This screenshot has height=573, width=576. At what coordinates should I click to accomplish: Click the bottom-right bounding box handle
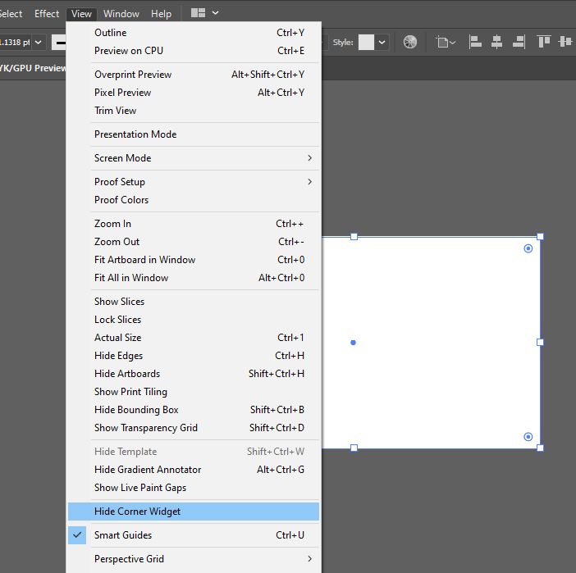(540, 448)
